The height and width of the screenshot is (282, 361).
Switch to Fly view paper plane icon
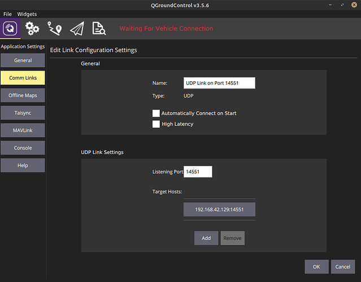tap(77, 29)
